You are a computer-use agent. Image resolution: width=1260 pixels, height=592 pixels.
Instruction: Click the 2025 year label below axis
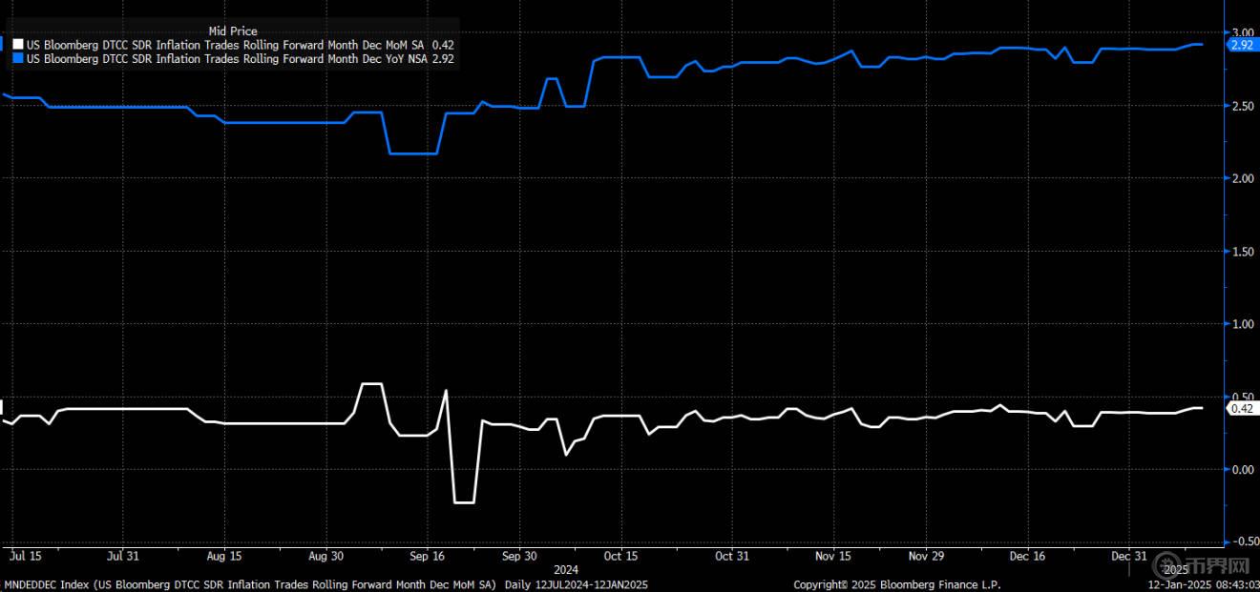point(1173,569)
